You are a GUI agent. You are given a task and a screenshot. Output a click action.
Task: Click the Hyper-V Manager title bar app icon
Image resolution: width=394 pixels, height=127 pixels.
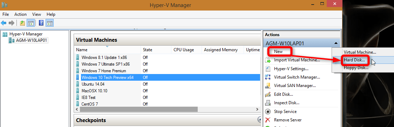tap(4, 5)
